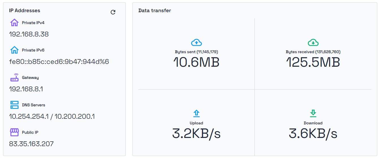
Task: Click the DNS Servers icon
Action: coord(14,105)
